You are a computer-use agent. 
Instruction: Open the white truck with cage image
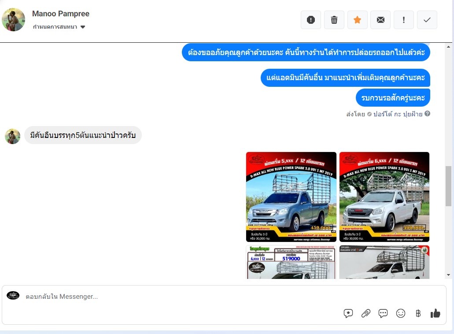(x=384, y=262)
